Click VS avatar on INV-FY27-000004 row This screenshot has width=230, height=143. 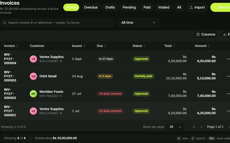33,59
